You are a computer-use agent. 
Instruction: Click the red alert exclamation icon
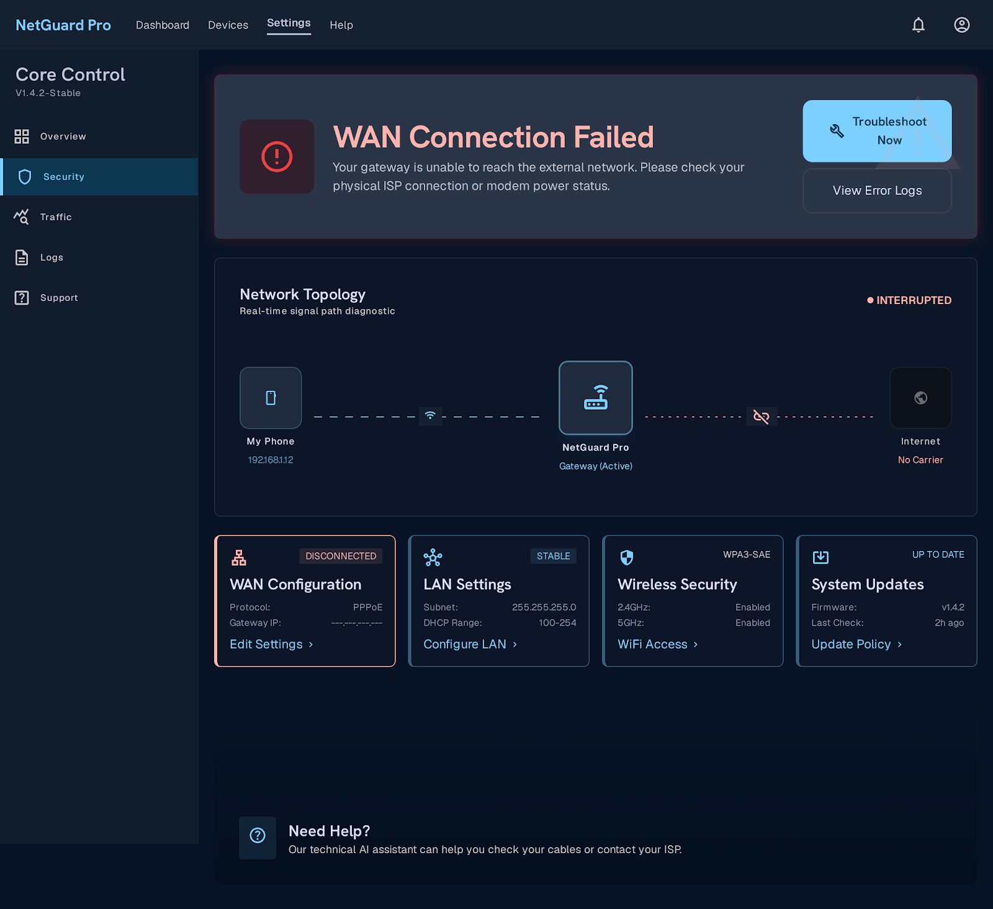pos(277,156)
